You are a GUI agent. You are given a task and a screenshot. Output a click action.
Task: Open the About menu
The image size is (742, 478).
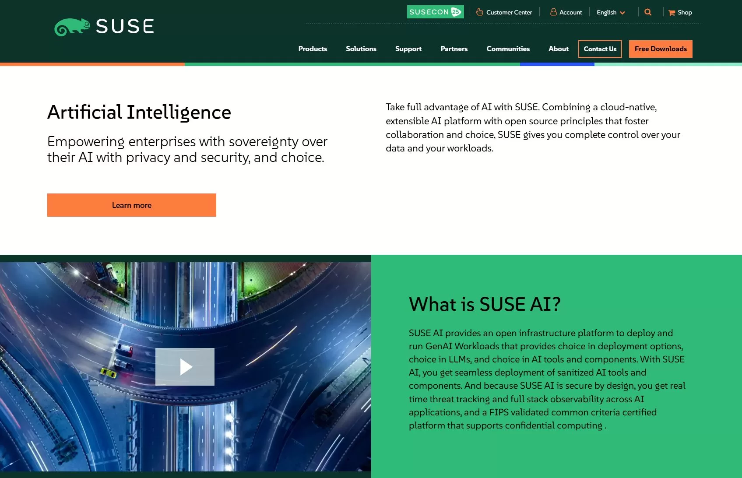(x=558, y=49)
